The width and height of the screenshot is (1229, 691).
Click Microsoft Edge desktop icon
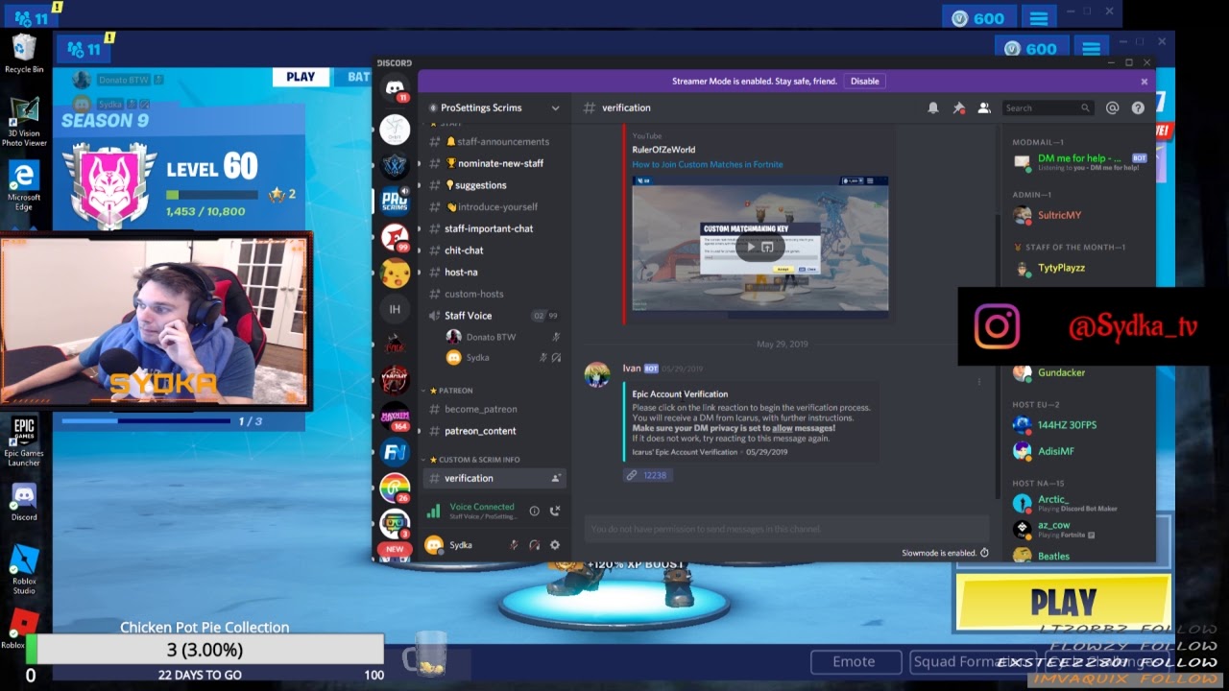(24, 185)
